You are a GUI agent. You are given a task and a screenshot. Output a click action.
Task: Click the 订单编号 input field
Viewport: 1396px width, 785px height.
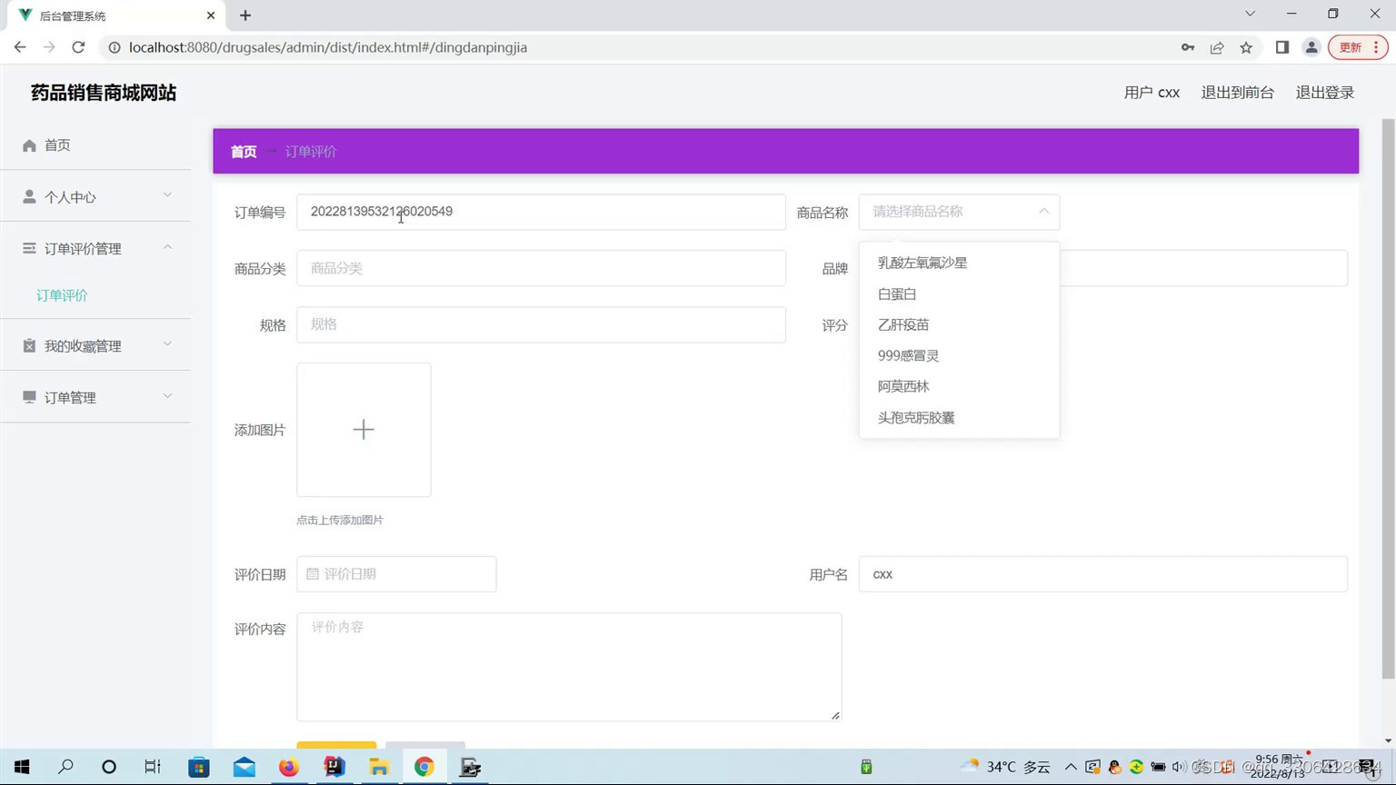click(x=541, y=212)
